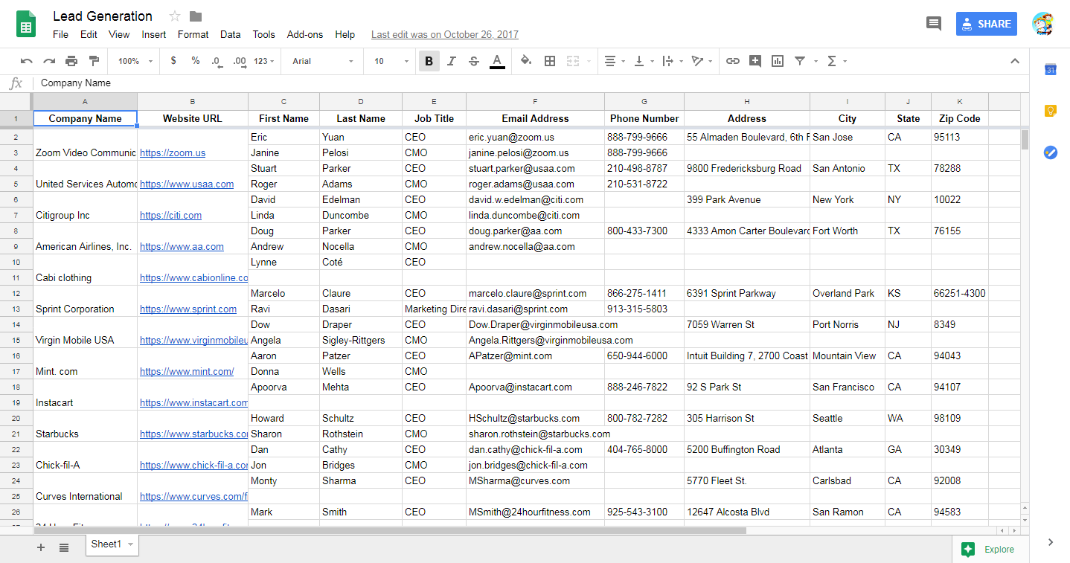Click the vertical scrollbar thumb

[1025, 140]
